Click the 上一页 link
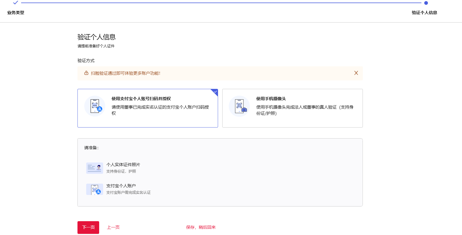Screen dimensions: 462x235 click(113, 227)
